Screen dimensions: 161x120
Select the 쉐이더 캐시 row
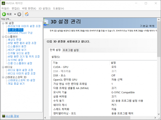coord(104,105)
